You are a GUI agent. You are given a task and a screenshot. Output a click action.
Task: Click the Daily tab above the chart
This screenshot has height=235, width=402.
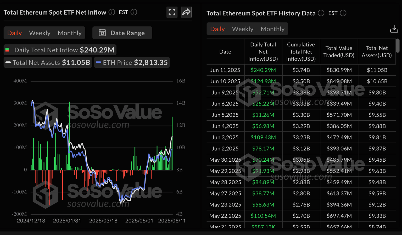click(x=15, y=33)
